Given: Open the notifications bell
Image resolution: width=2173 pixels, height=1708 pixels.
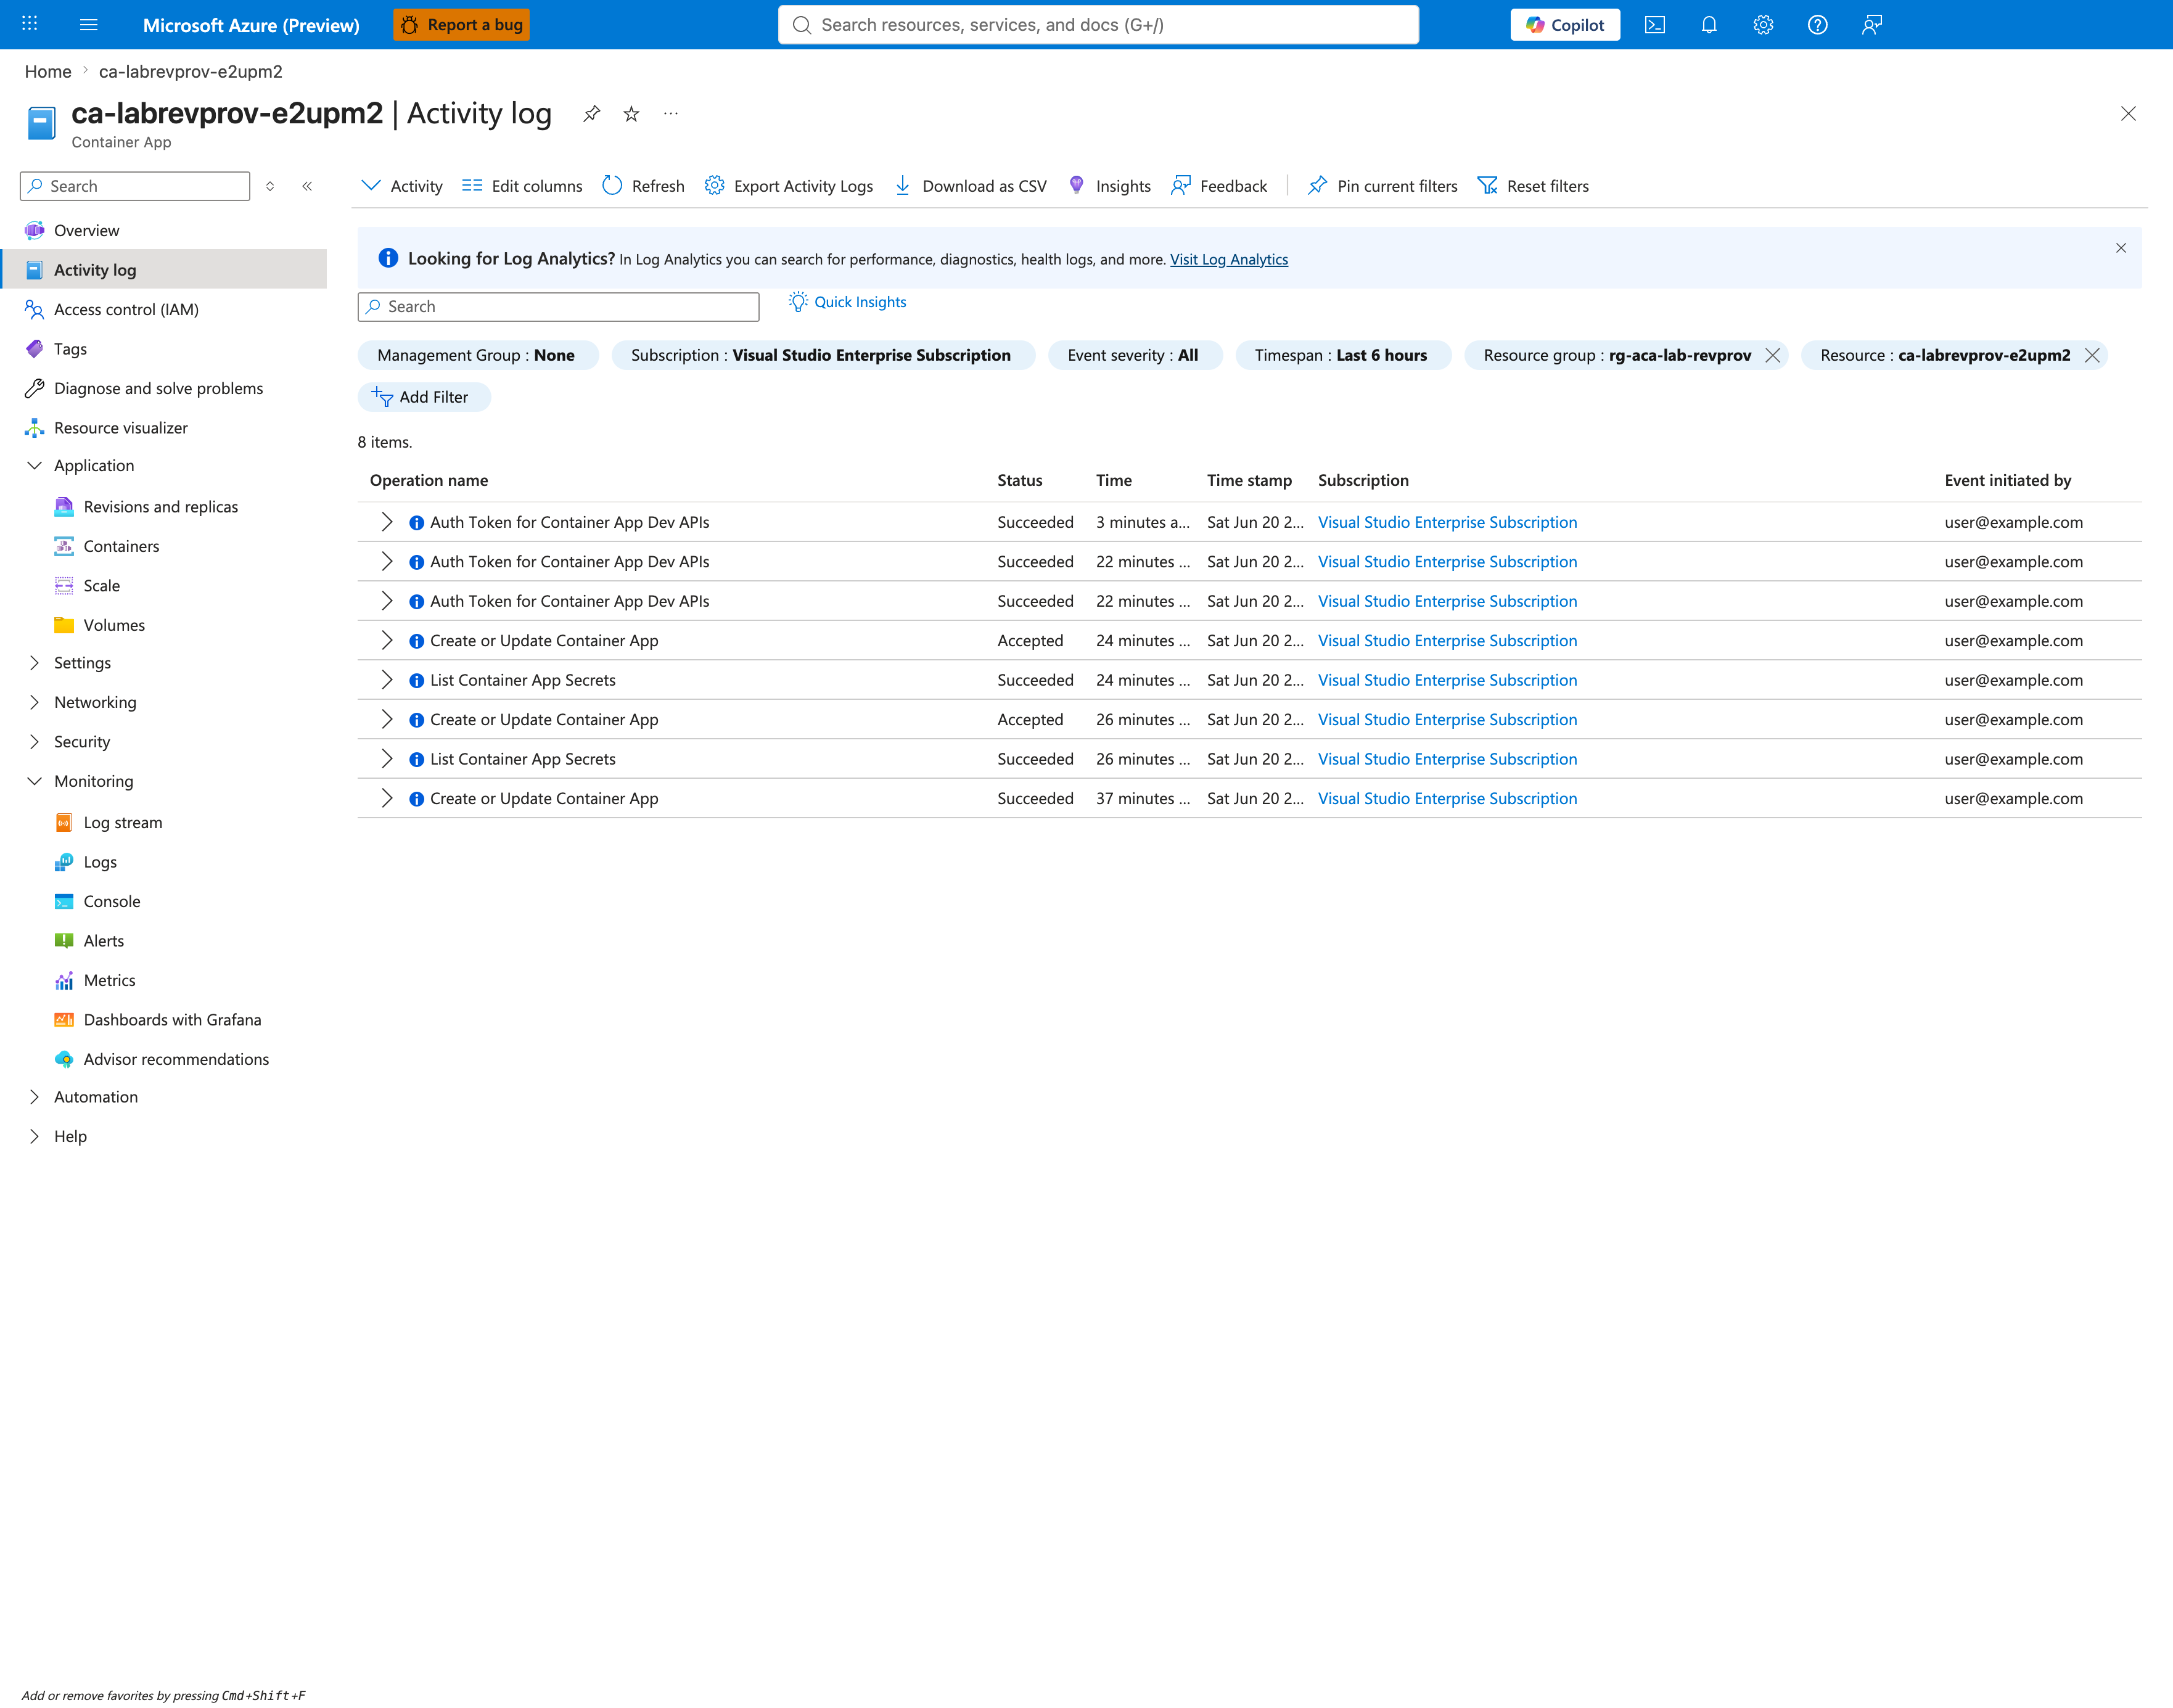Looking at the screenshot, I should point(1709,25).
